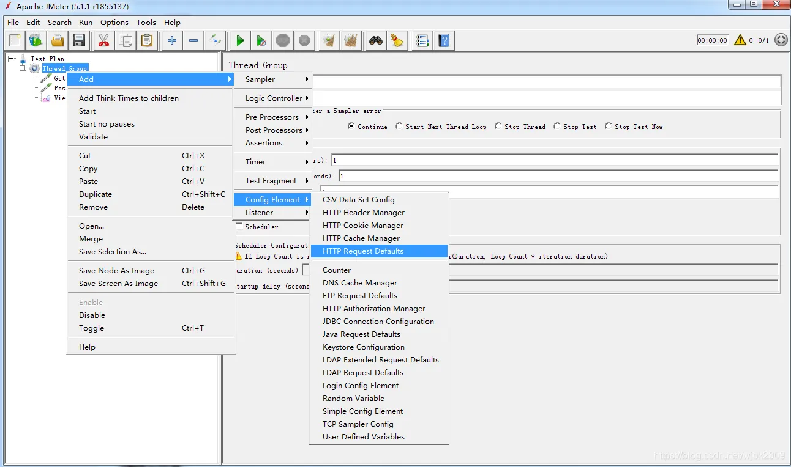
Task: Save the test plan with floppy icon
Action: coord(79,41)
